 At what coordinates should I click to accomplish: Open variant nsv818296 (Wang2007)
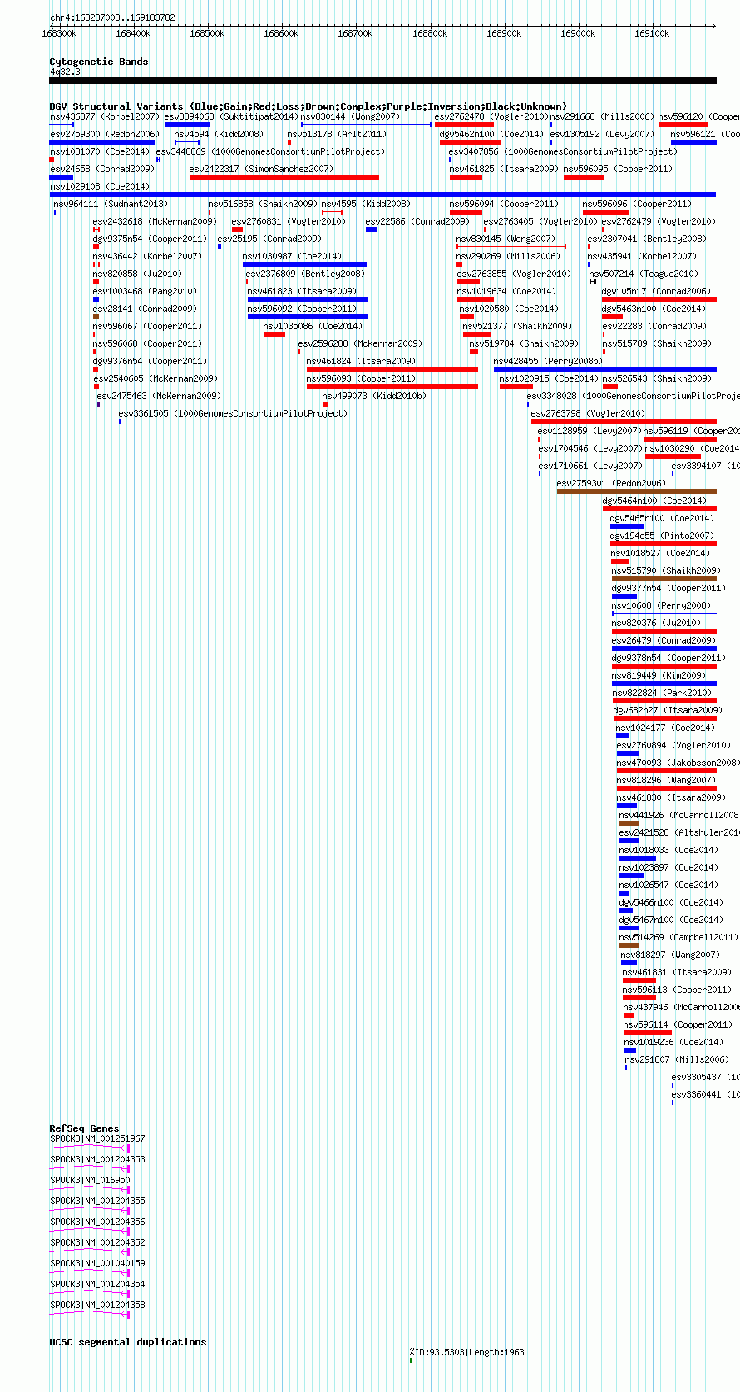(666, 780)
